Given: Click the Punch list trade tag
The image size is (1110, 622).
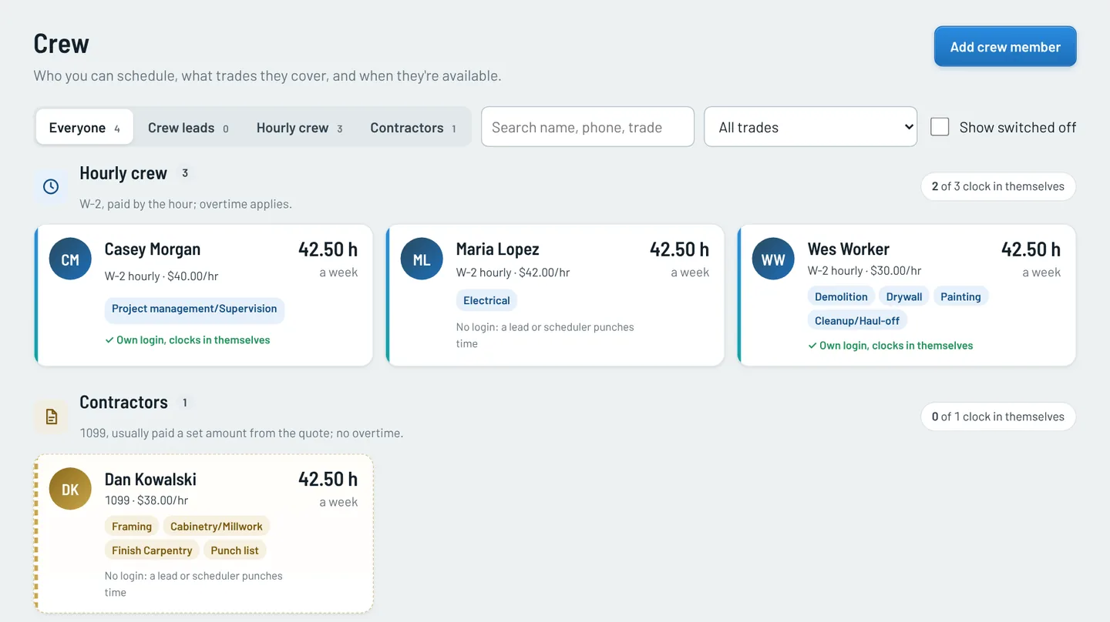Looking at the screenshot, I should tap(234, 550).
